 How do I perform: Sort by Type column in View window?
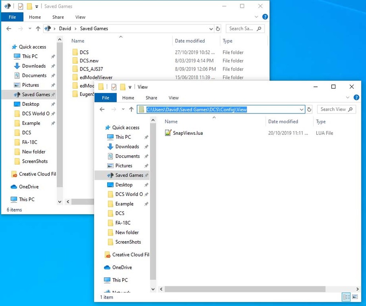coord(321,122)
